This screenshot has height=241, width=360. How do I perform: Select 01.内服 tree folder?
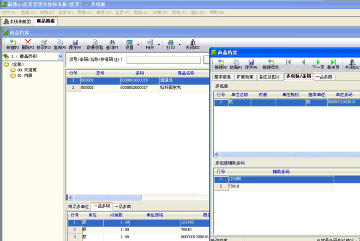(x=25, y=75)
